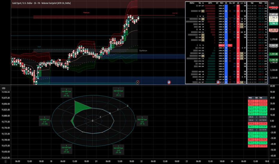Click the green 3,351.08 price label
Screen dimensions: 279x164
(x=274, y=54)
